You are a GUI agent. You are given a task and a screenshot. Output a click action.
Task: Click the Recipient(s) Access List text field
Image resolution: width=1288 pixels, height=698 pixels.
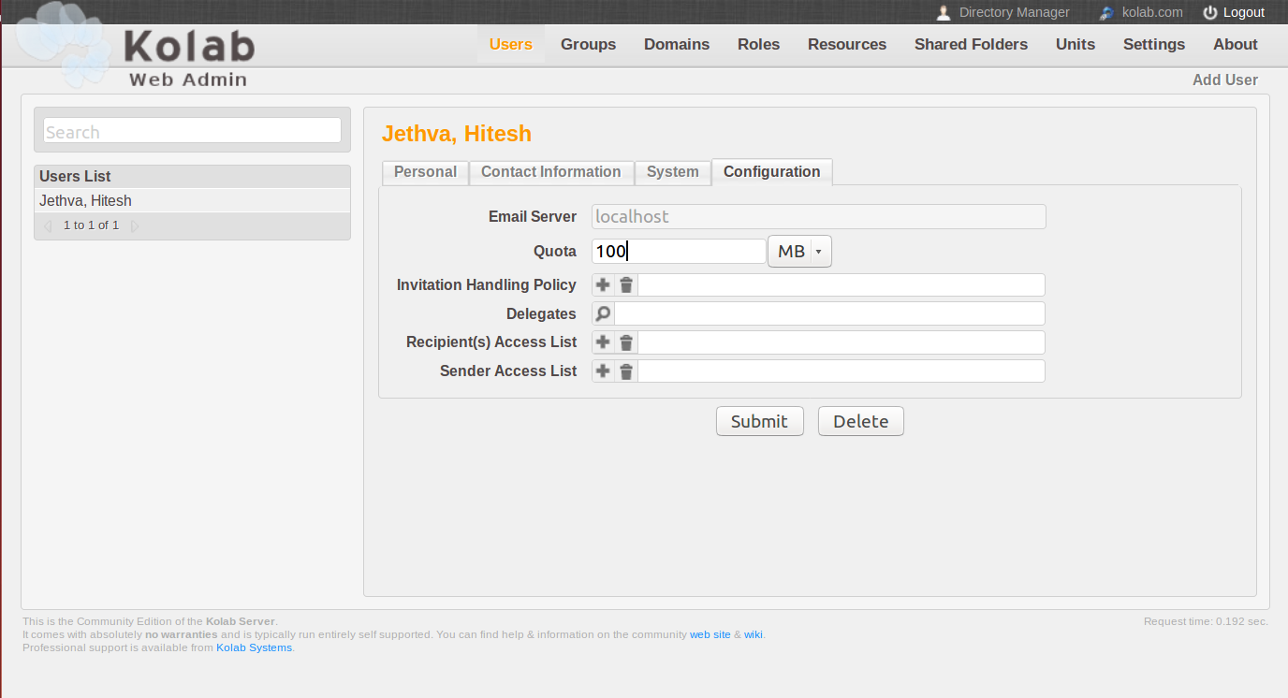(x=842, y=342)
